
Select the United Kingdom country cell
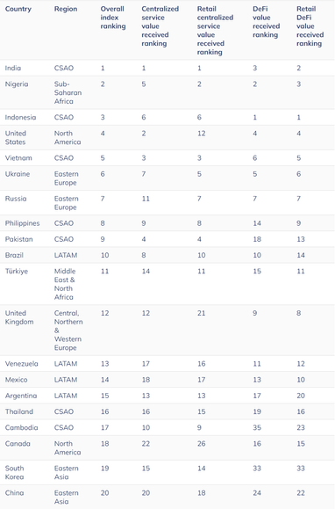coord(19,317)
